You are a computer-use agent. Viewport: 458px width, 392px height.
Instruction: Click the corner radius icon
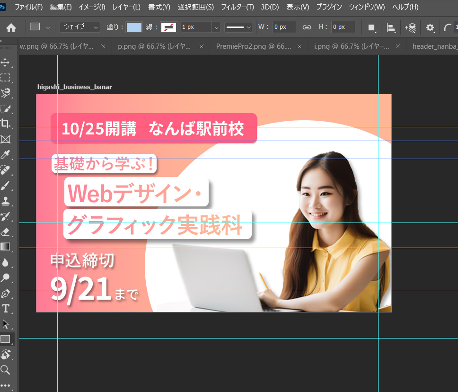pyautogui.click(x=447, y=28)
